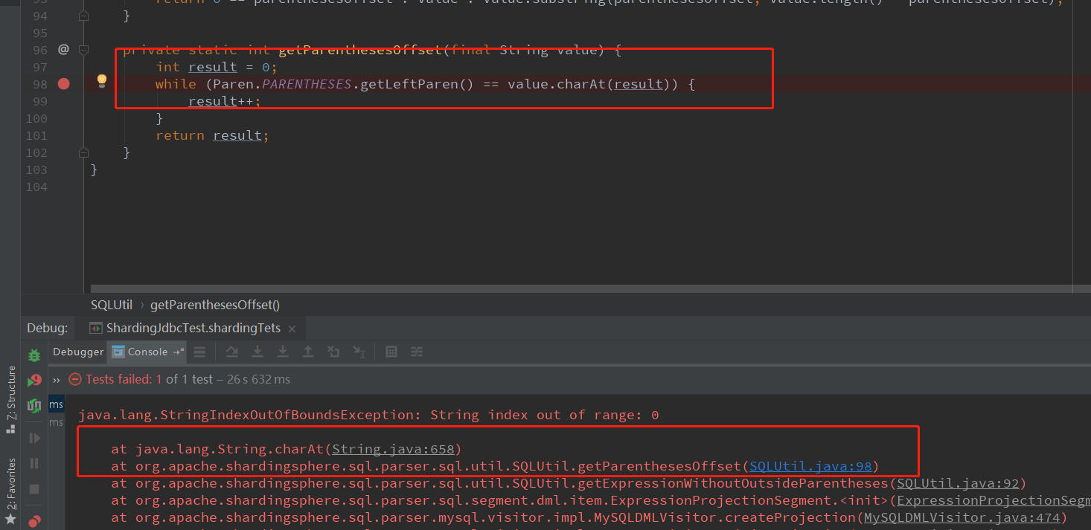1091x530 pixels.
Task: Click the Step Into icon
Action: pyautogui.click(x=257, y=352)
